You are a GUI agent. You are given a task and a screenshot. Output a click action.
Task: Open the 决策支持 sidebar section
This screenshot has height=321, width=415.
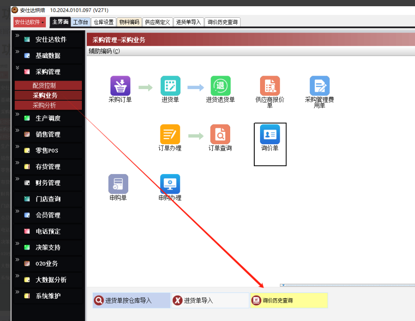[48, 248]
